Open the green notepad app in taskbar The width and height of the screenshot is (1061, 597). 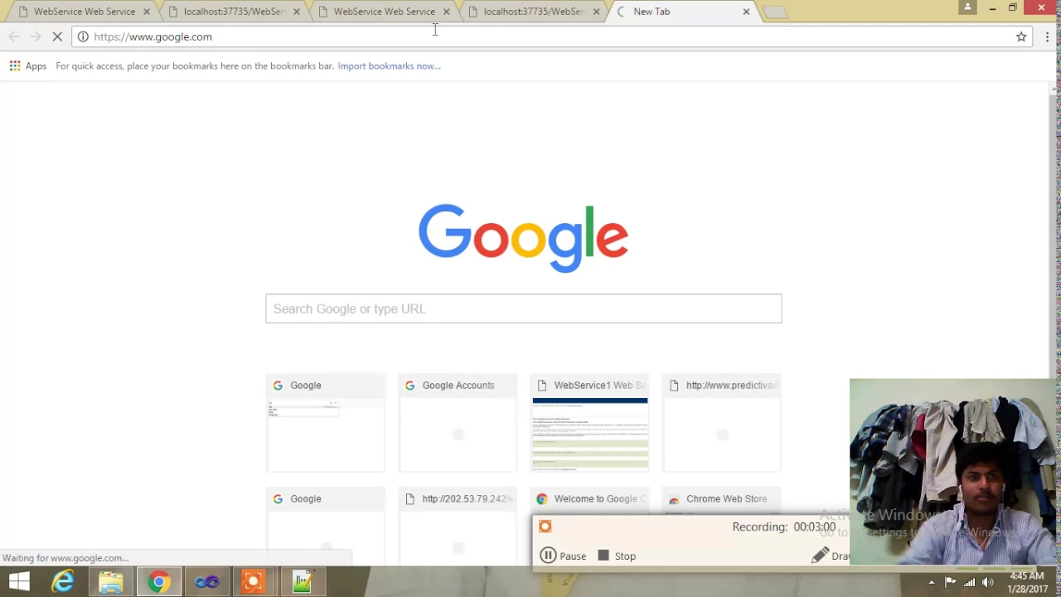pyautogui.click(x=302, y=582)
